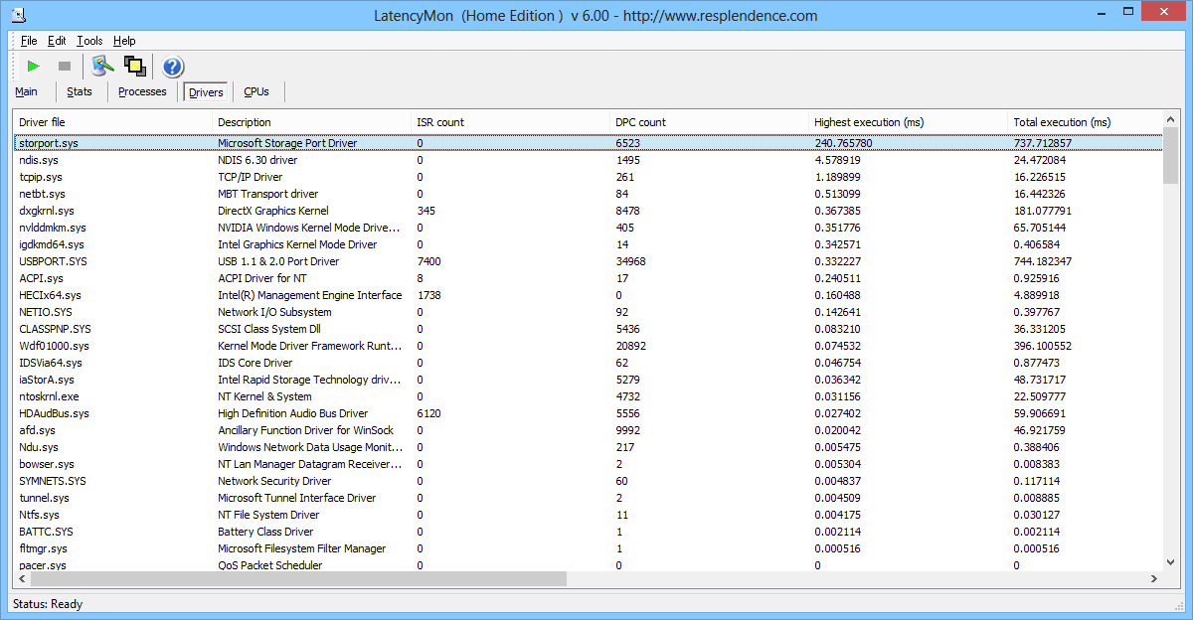Switch to the Main tab
The height and width of the screenshot is (620, 1193).
tap(27, 91)
